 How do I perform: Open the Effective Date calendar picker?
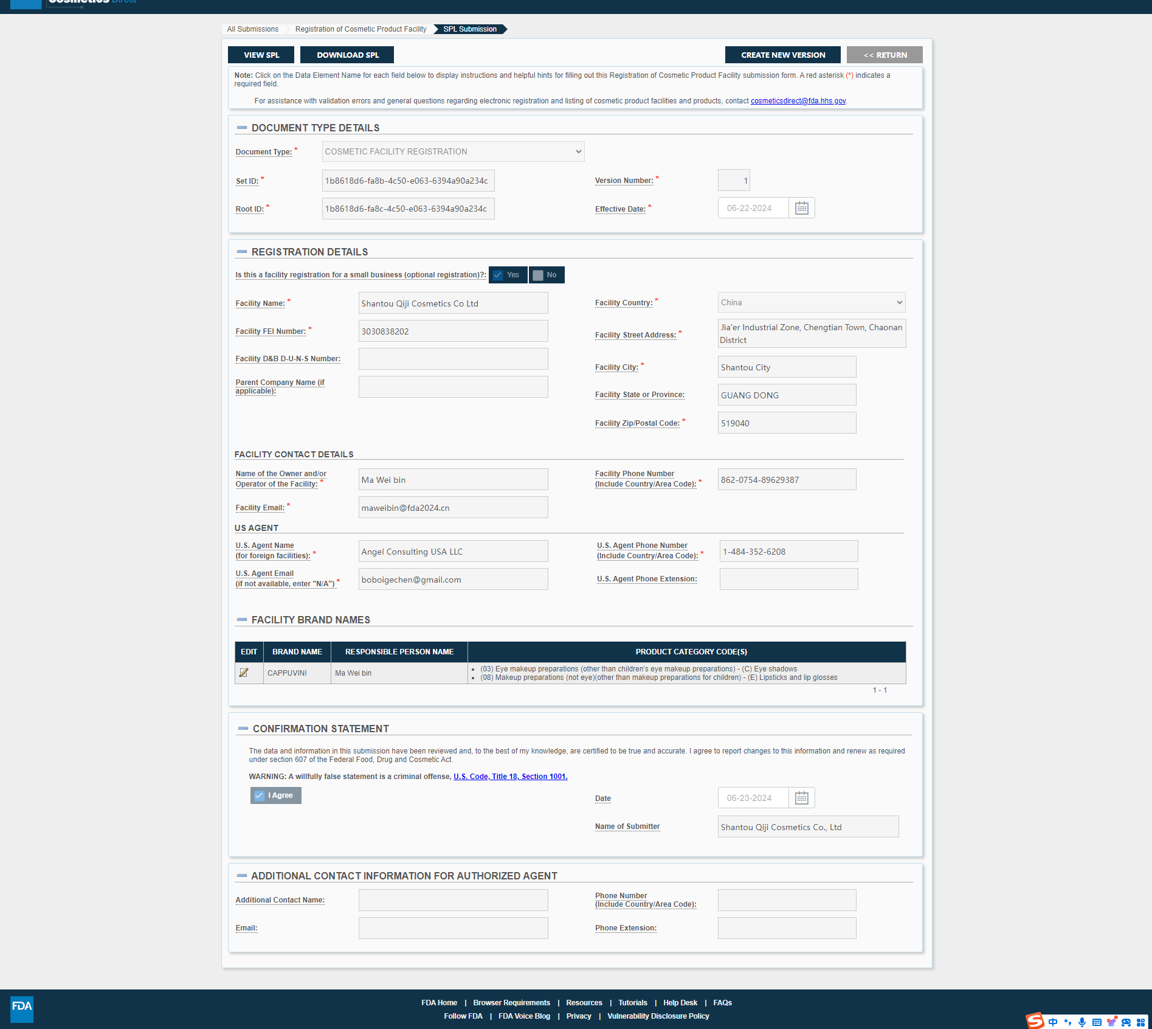coord(801,208)
